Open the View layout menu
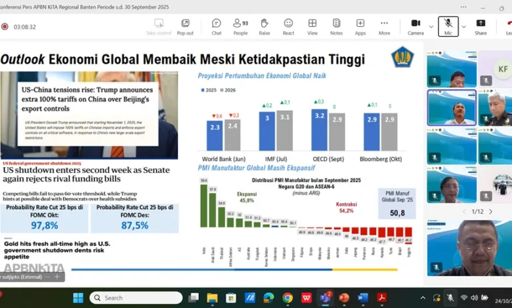The image size is (512, 308). pos(312,26)
